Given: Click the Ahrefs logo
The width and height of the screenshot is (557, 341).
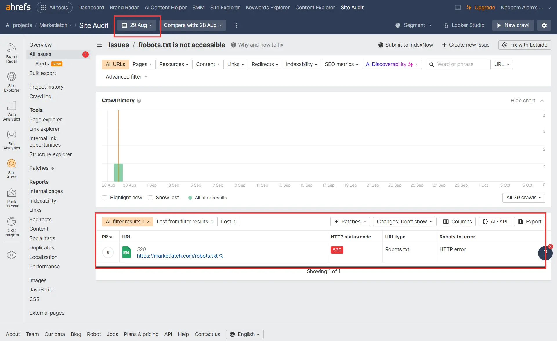Looking at the screenshot, I should (18, 7).
